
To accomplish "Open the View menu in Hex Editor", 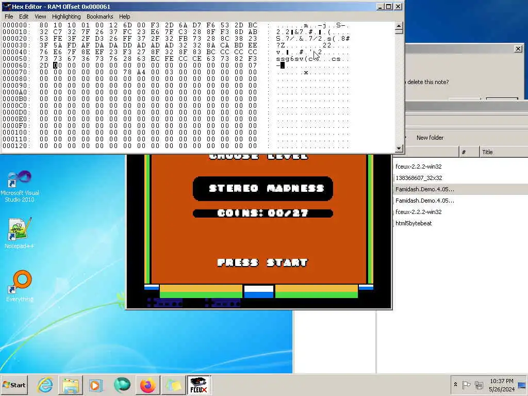I will point(40,16).
